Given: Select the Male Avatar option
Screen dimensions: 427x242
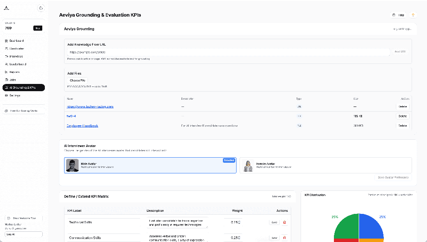Looking at the screenshot, I should (x=150, y=165).
